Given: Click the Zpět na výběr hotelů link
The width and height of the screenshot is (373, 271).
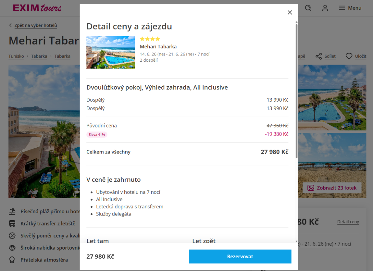Looking at the screenshot, I should coord(36,25).
